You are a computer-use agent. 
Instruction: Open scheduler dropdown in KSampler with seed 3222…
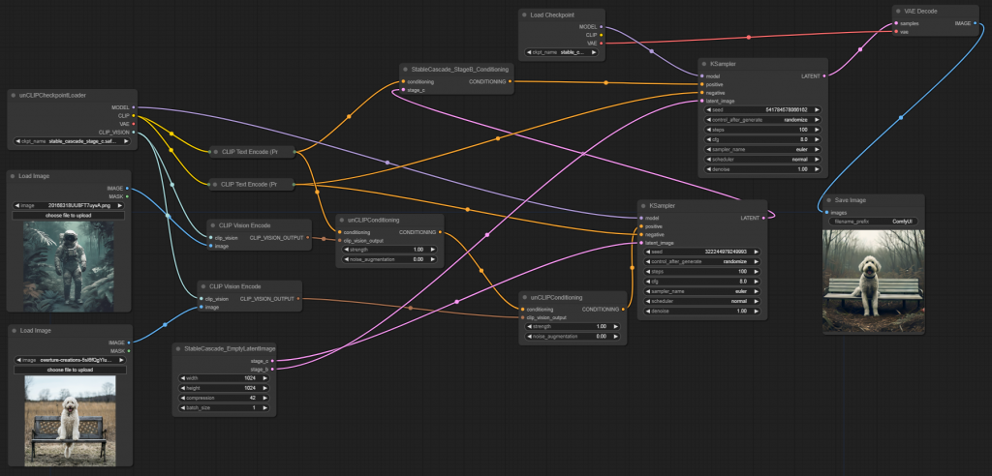coord(701,302)
